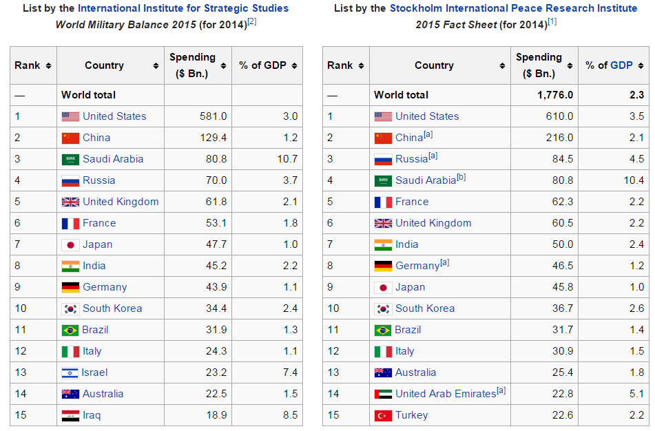655x431 pixels.
Task: Open Saudi Arabia link in SIPRI table
Action: (x=426, y=180)
